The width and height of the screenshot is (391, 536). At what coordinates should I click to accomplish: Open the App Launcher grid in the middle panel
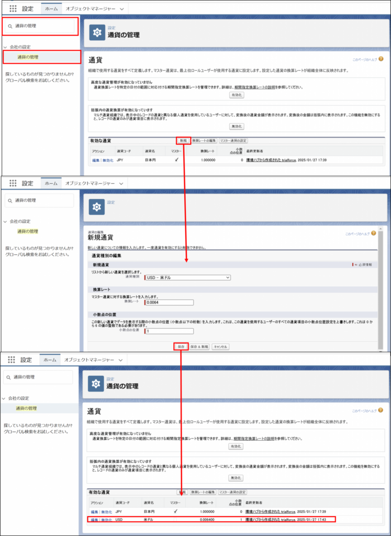(13, 184)
